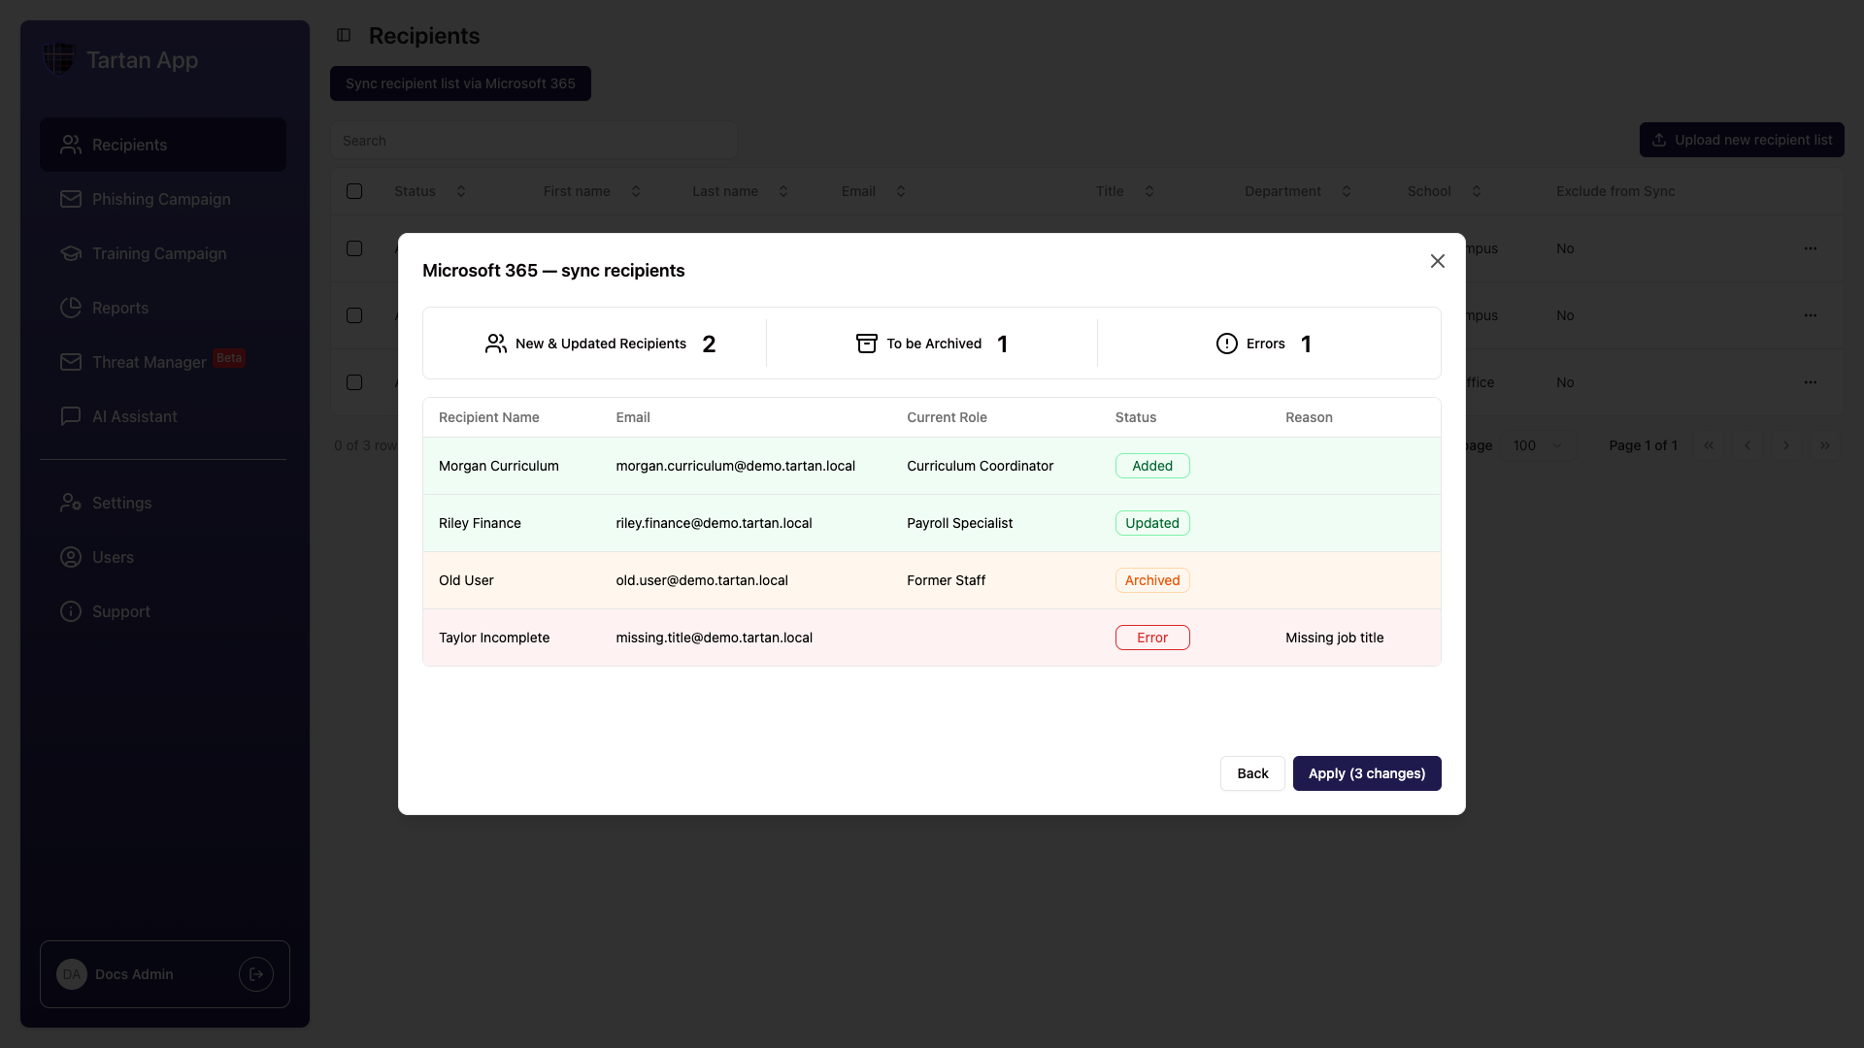The image size is (1864, 1048).
Task: Sort by Status column arrows
Action: pyautogui.click(x=461, y=191)
